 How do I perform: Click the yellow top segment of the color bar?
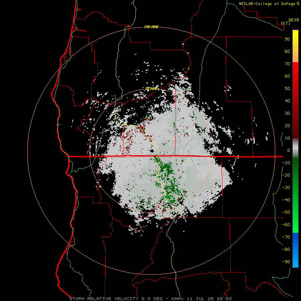coord(295,46)
